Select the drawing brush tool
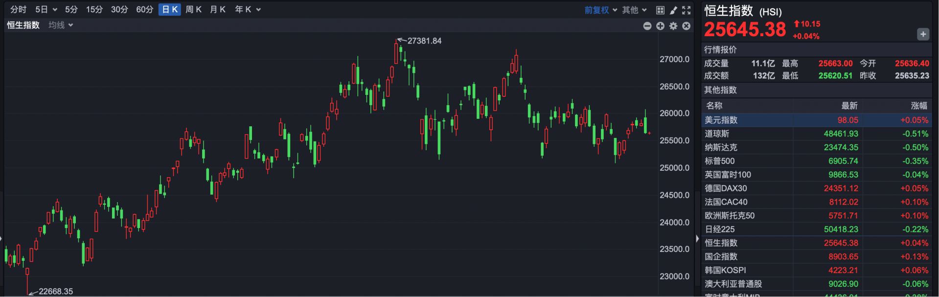Image resolution: width=939 pixels, height=297 pixels. click(673, 10)
